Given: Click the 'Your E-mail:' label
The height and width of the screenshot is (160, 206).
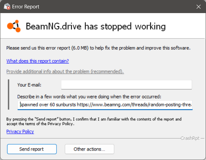Looking at the screenshot, I should tap(29, 85).
